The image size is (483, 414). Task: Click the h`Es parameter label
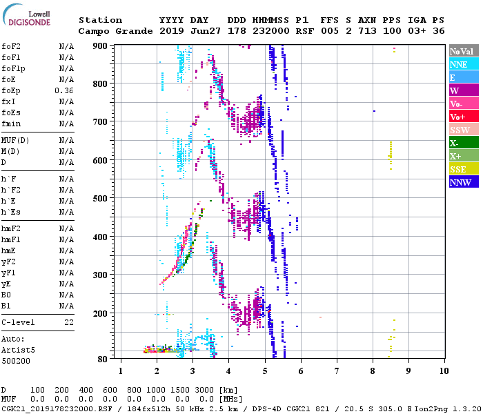tap(11, 213)
